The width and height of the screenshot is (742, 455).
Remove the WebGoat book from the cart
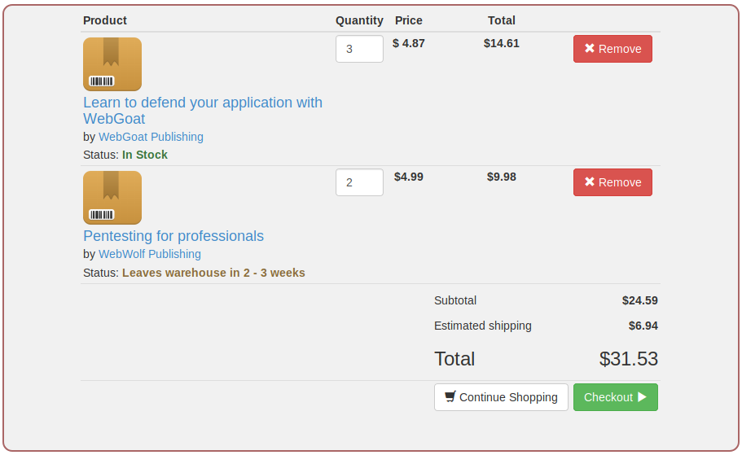pyautogui.click(x=612, y=49)
